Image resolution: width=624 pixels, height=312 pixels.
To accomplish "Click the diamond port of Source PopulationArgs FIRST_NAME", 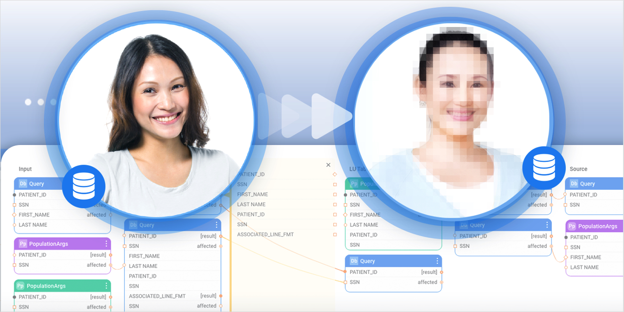I will 566,258.
